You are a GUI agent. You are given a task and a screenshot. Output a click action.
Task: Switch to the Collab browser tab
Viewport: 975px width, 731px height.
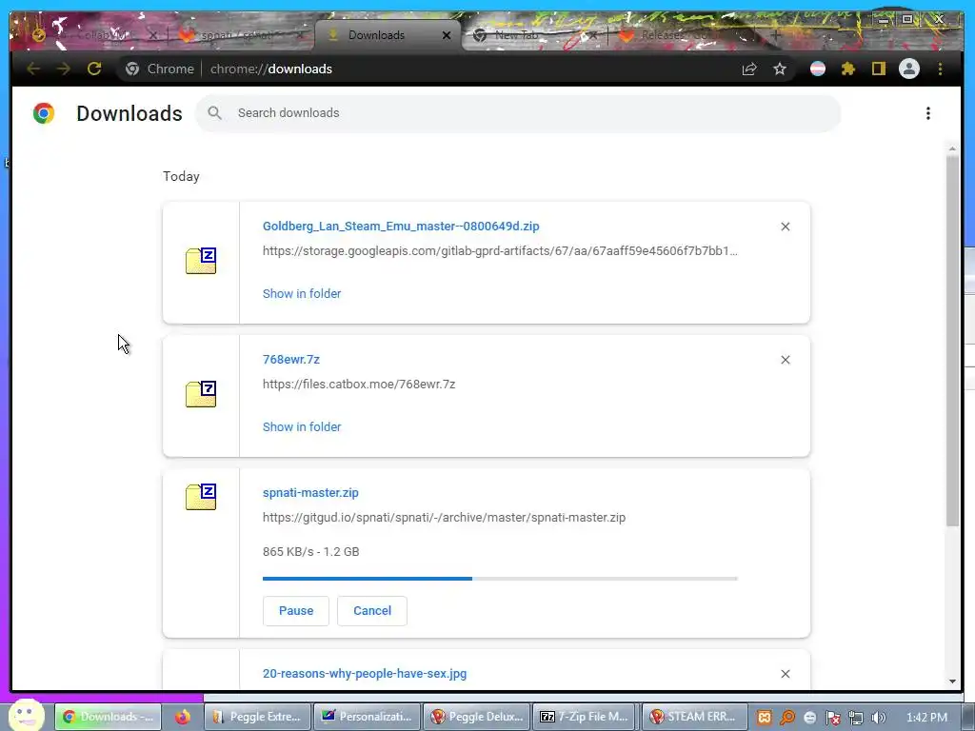93,35
